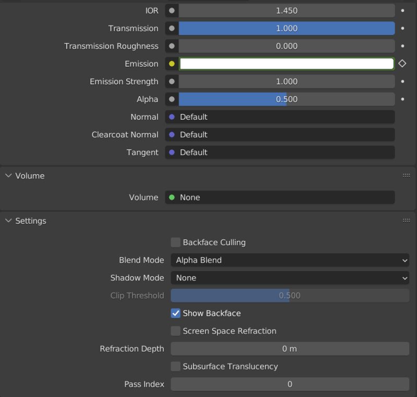This screenshot has width=417, height=397.
Task: Enable Backface Culling
Action: point(175,242)
